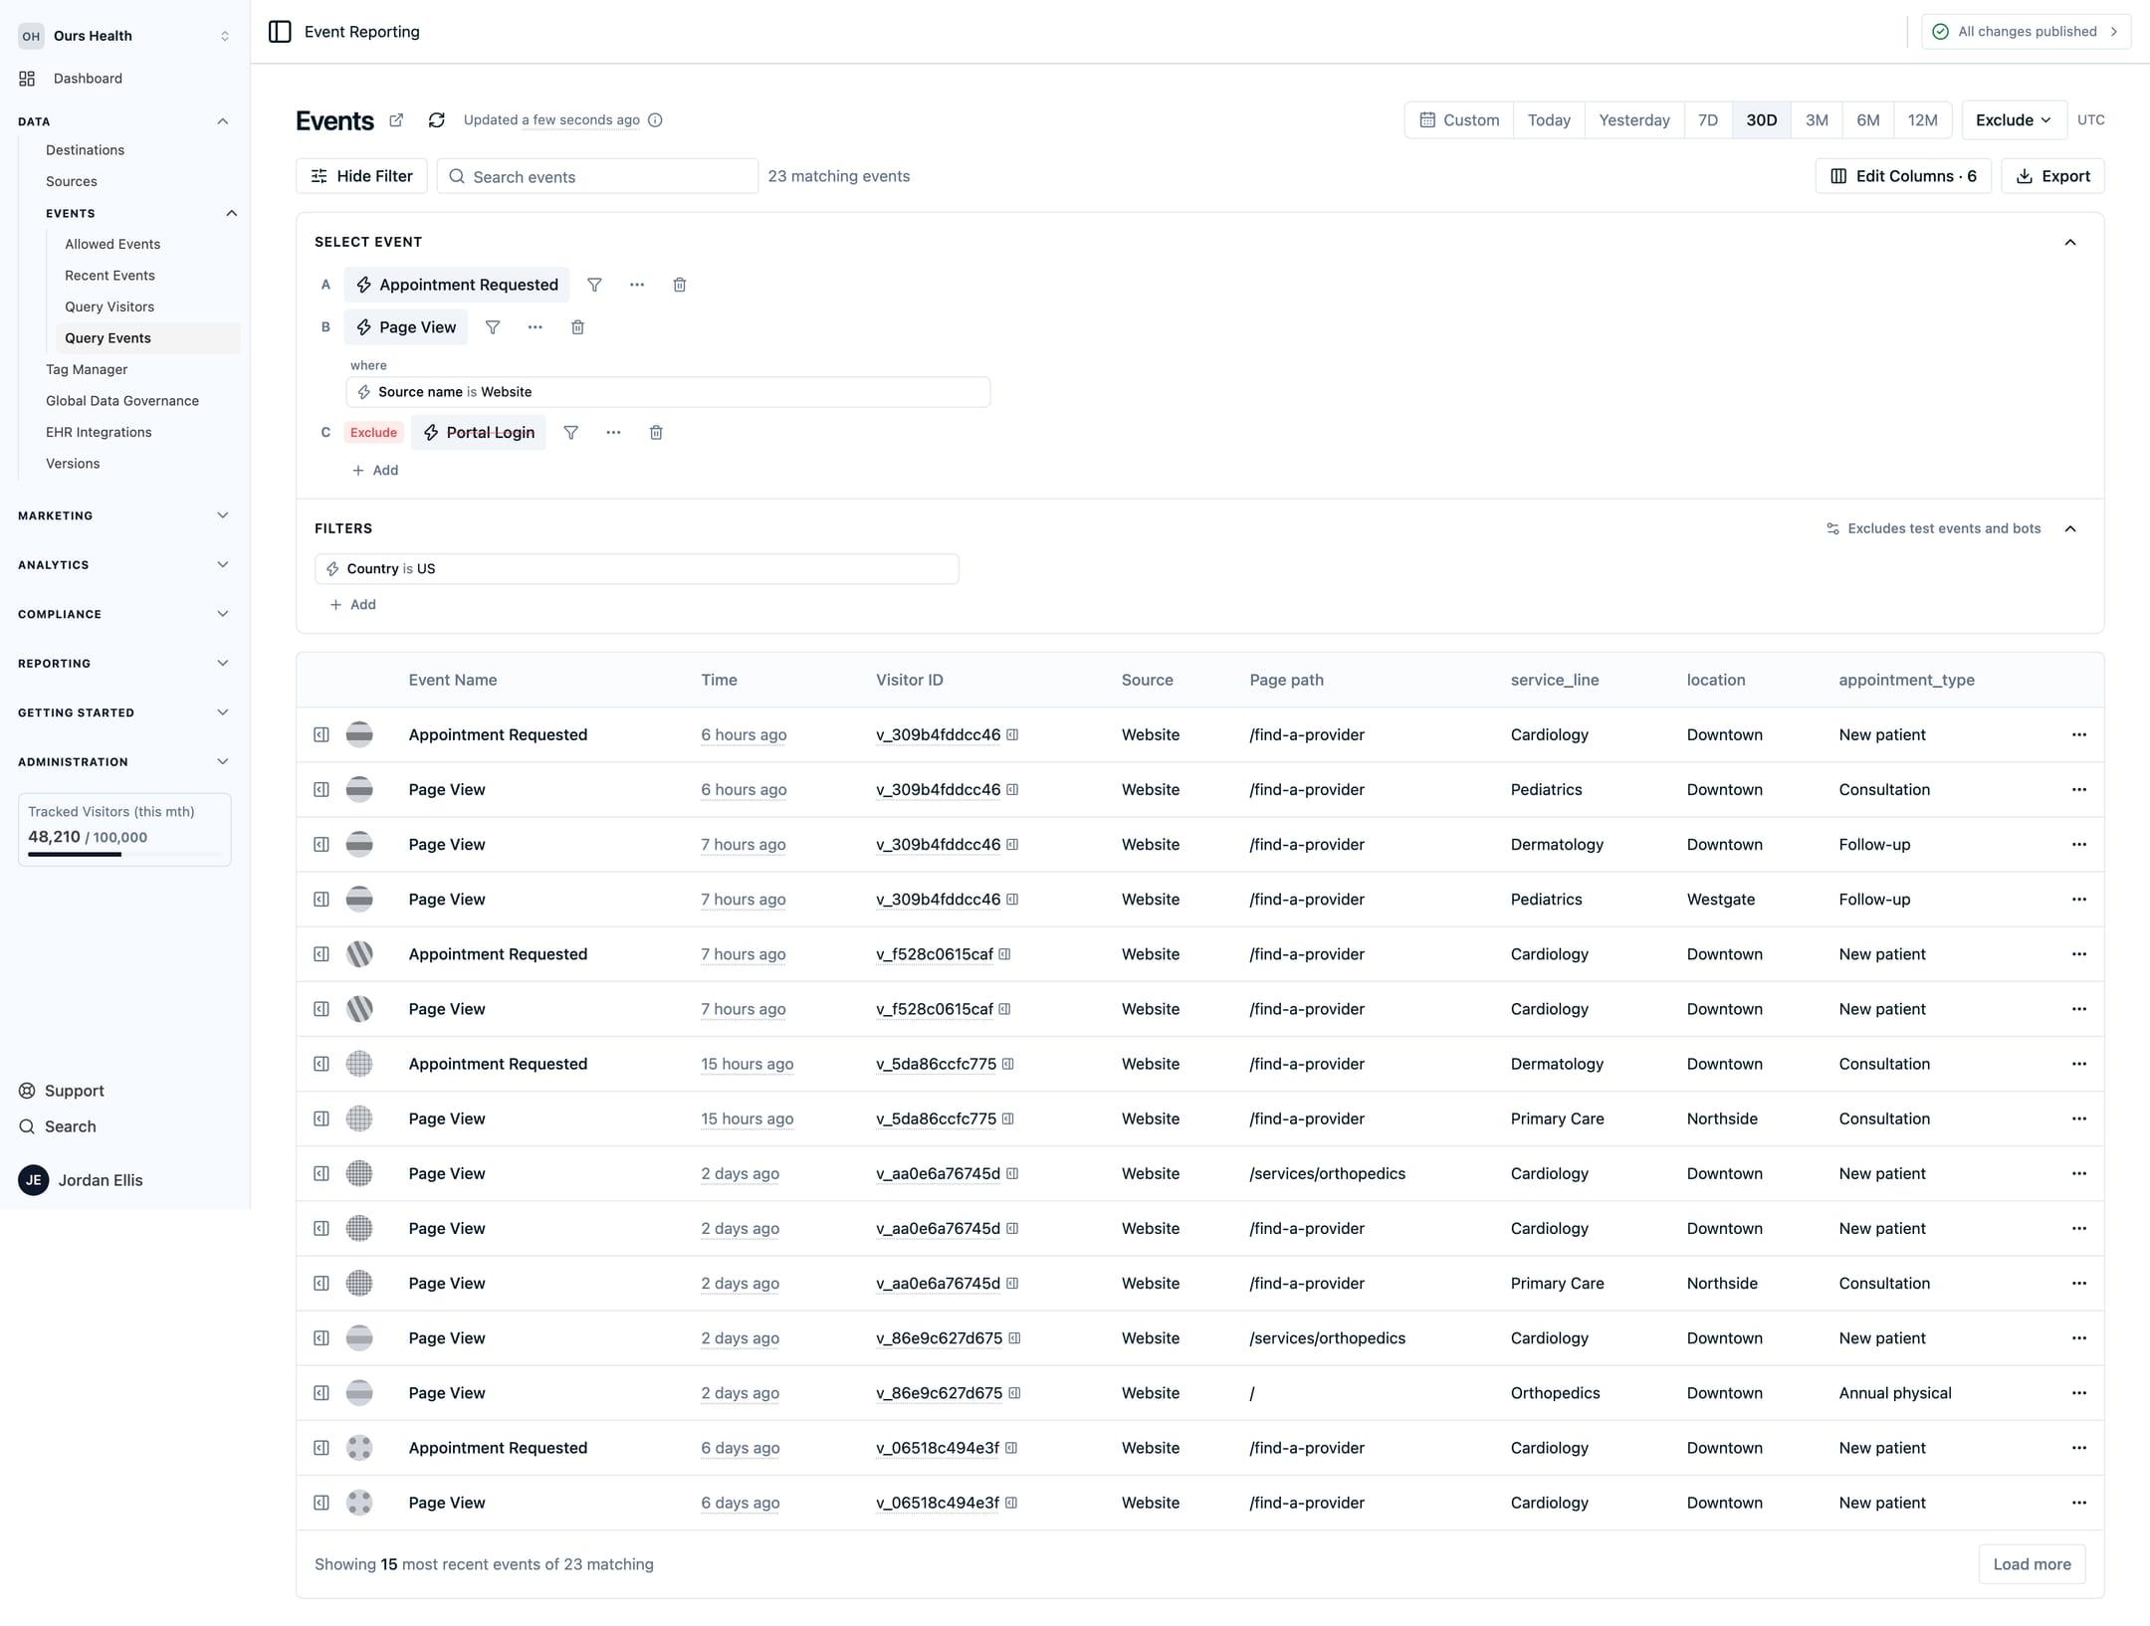Collapse the Data sidebar section
The image size is (2150, 1626).
tap(223, 121)
